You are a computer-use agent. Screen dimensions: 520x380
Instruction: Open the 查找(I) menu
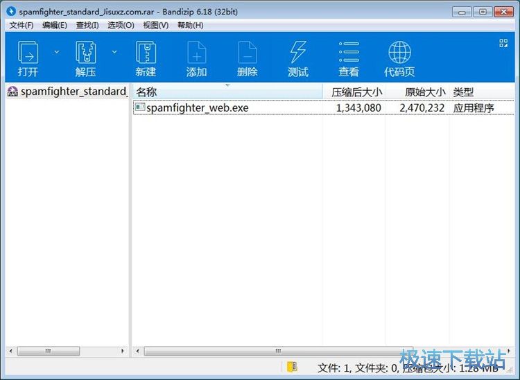coord(87,25)
